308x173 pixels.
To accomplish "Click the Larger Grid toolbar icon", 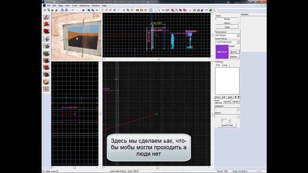I will coord(57,10).
